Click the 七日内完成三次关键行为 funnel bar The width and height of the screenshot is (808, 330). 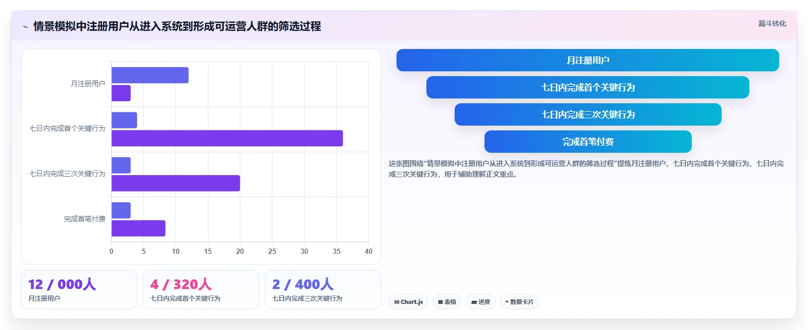pyautogui.click(x=588, y=114)
